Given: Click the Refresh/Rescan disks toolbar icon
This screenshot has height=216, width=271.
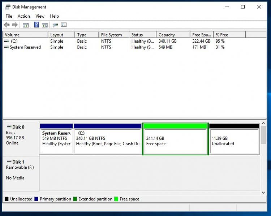Looking at the screenshot, I should [x=55, y=25].
